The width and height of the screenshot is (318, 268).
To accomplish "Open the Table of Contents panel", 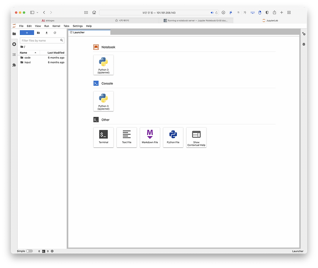I will click(x=14, y=54).
